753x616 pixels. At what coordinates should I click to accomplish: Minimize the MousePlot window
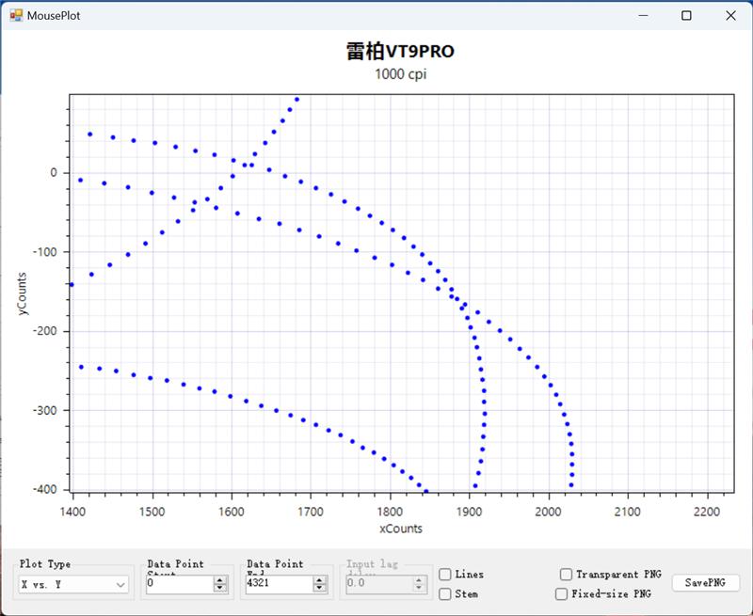pyautogui.click(x=645, y=15)
